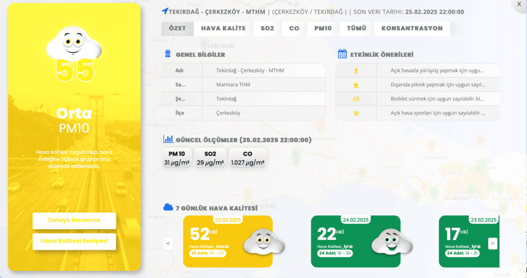The image size is (527, 278).
Task: Open the SO2 tab
Action: click(x=267, y=29)
